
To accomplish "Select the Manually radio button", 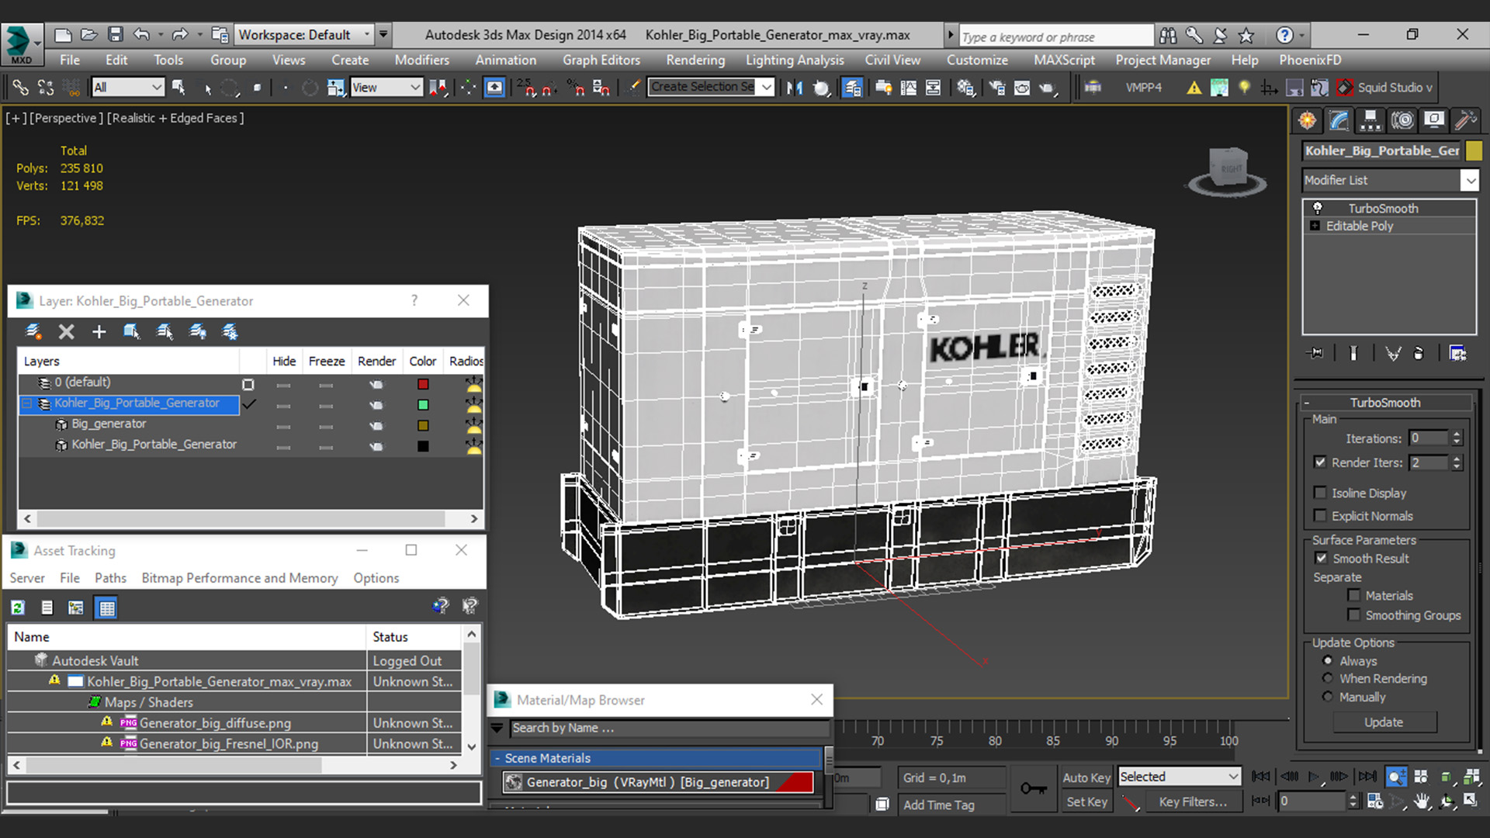I will click(x=1328, y=697).
